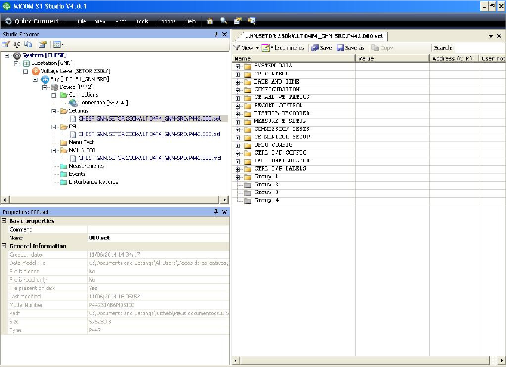Select the P442.000.mcl file

pos(149,158)
